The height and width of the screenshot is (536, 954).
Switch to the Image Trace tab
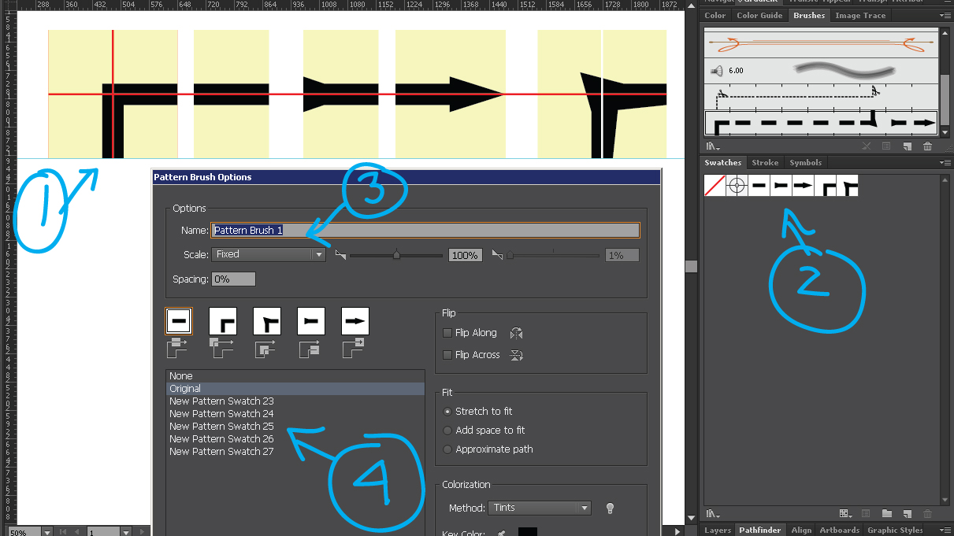click(860, 15)
